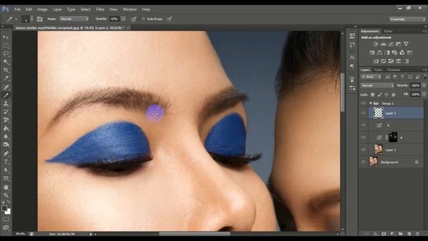This screenshot has height=241, width=428.
Task: Toggle lock all padlock icon
Action: (x=393, y=94)
